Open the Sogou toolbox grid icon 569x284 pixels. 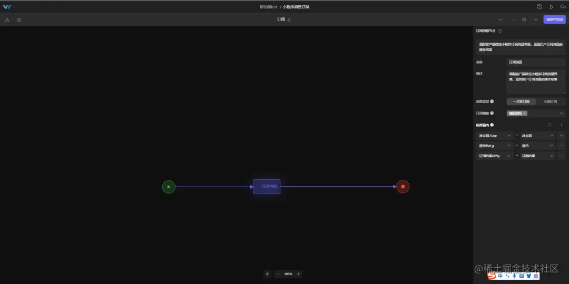click(x=535, y=276)
